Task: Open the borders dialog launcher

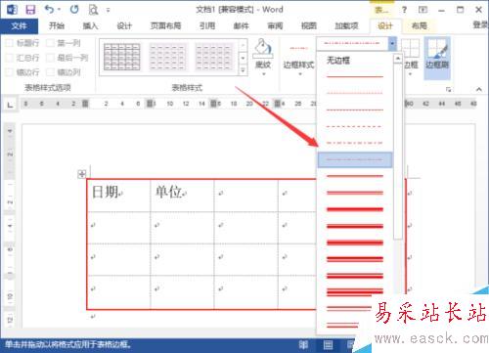Action: 449,89
